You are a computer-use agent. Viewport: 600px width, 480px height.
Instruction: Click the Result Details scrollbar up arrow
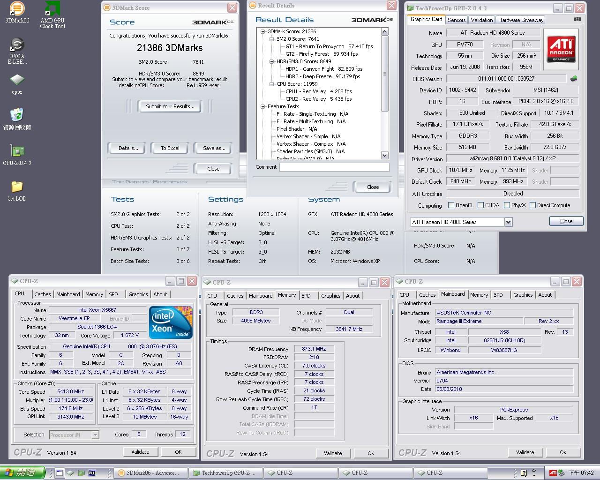click(x=385, y=32)
